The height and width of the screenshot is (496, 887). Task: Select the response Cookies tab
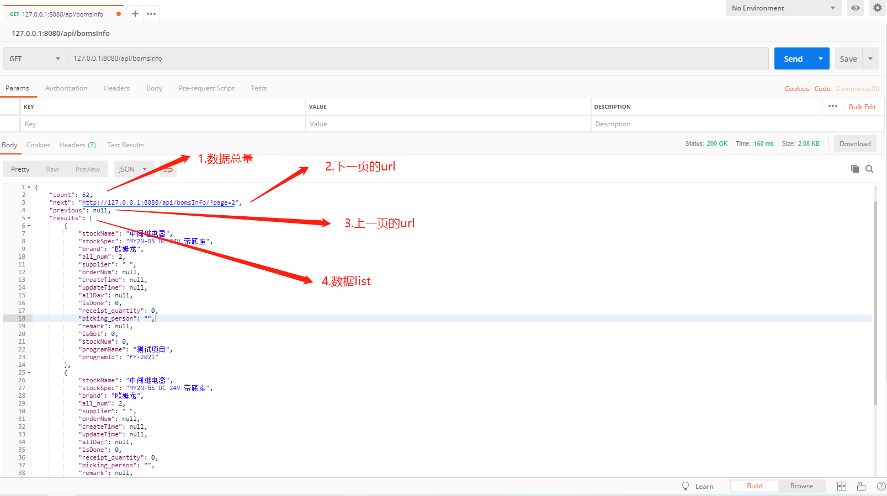click(38, 145)
